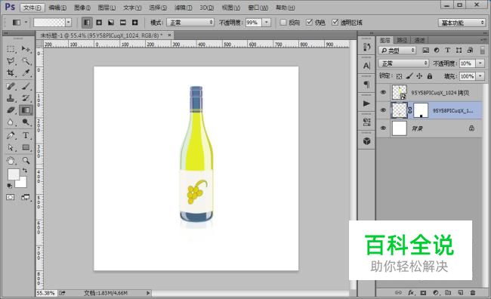Uncheck the 透明区域 (Transparency) checkbox

tap(335, 22)
